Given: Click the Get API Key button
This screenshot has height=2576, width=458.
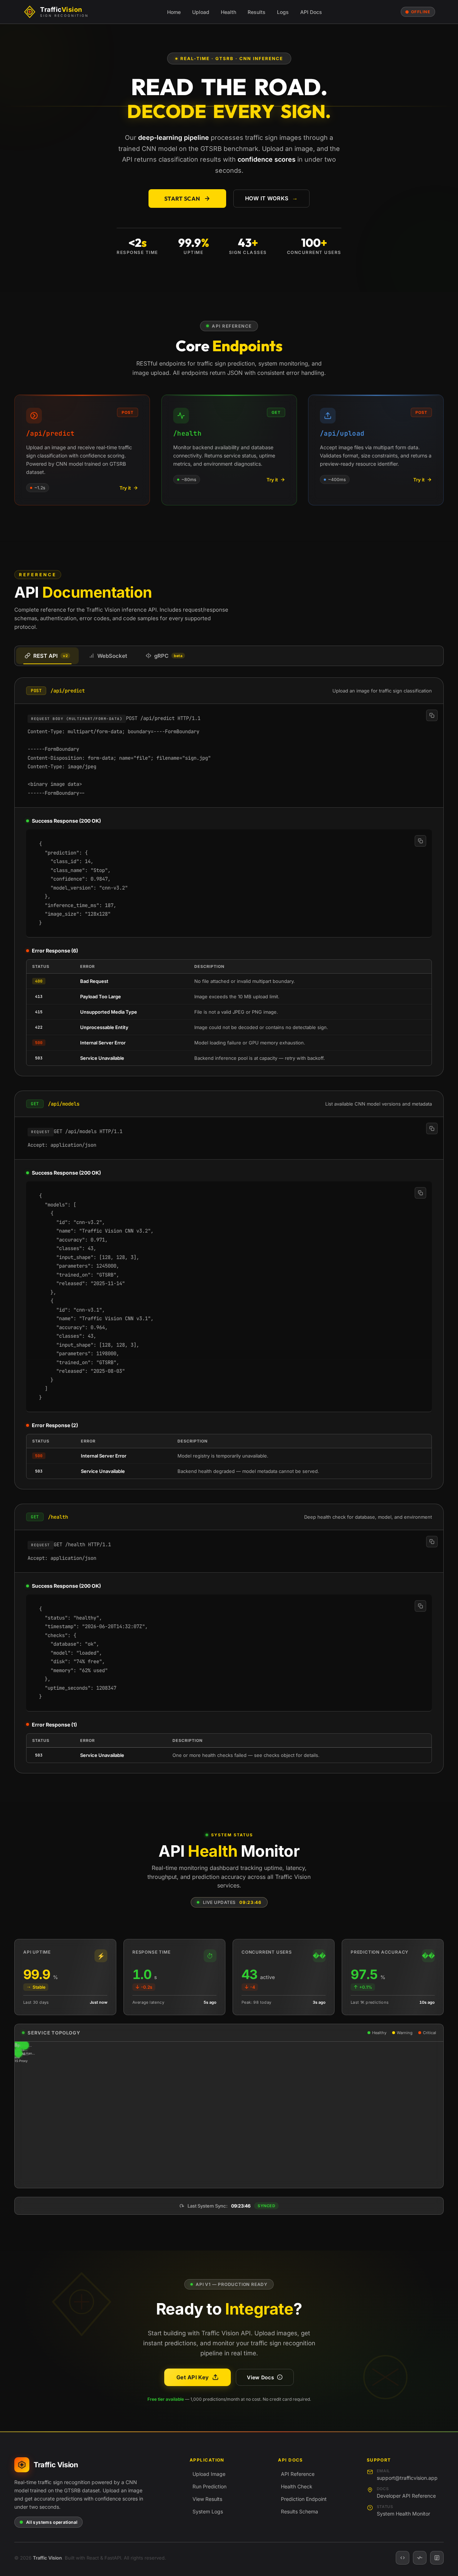Looking at the screenshot, I should [197, 2377].
